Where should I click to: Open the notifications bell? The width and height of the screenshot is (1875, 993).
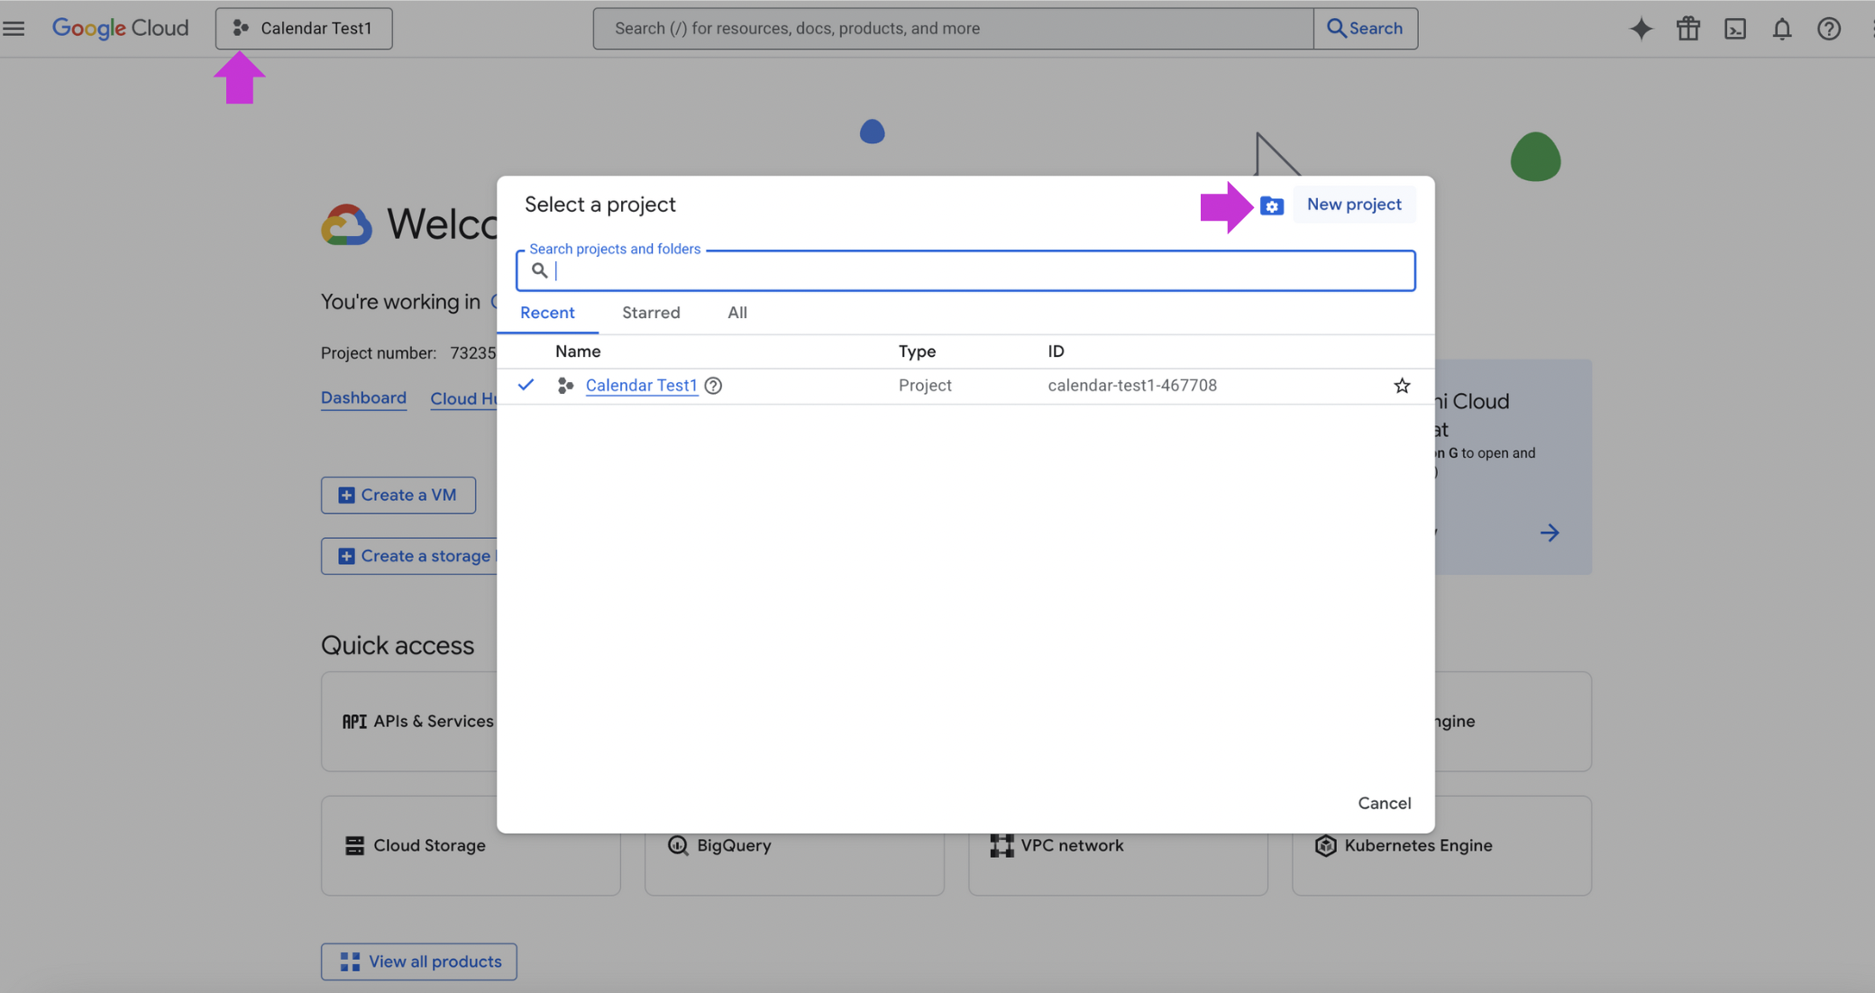1781,29
